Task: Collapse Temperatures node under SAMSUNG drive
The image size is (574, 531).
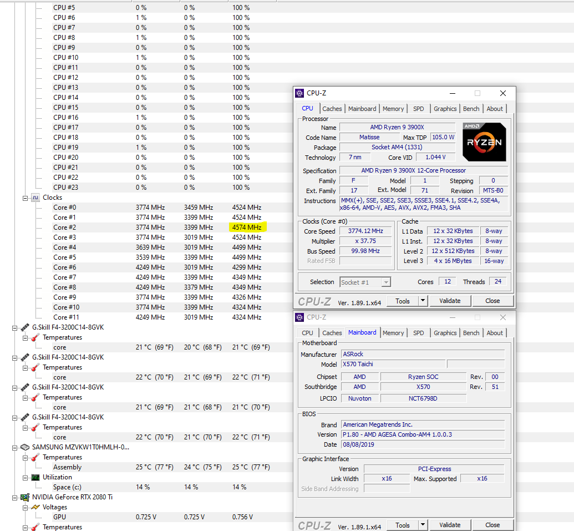Action: point(25,457)
